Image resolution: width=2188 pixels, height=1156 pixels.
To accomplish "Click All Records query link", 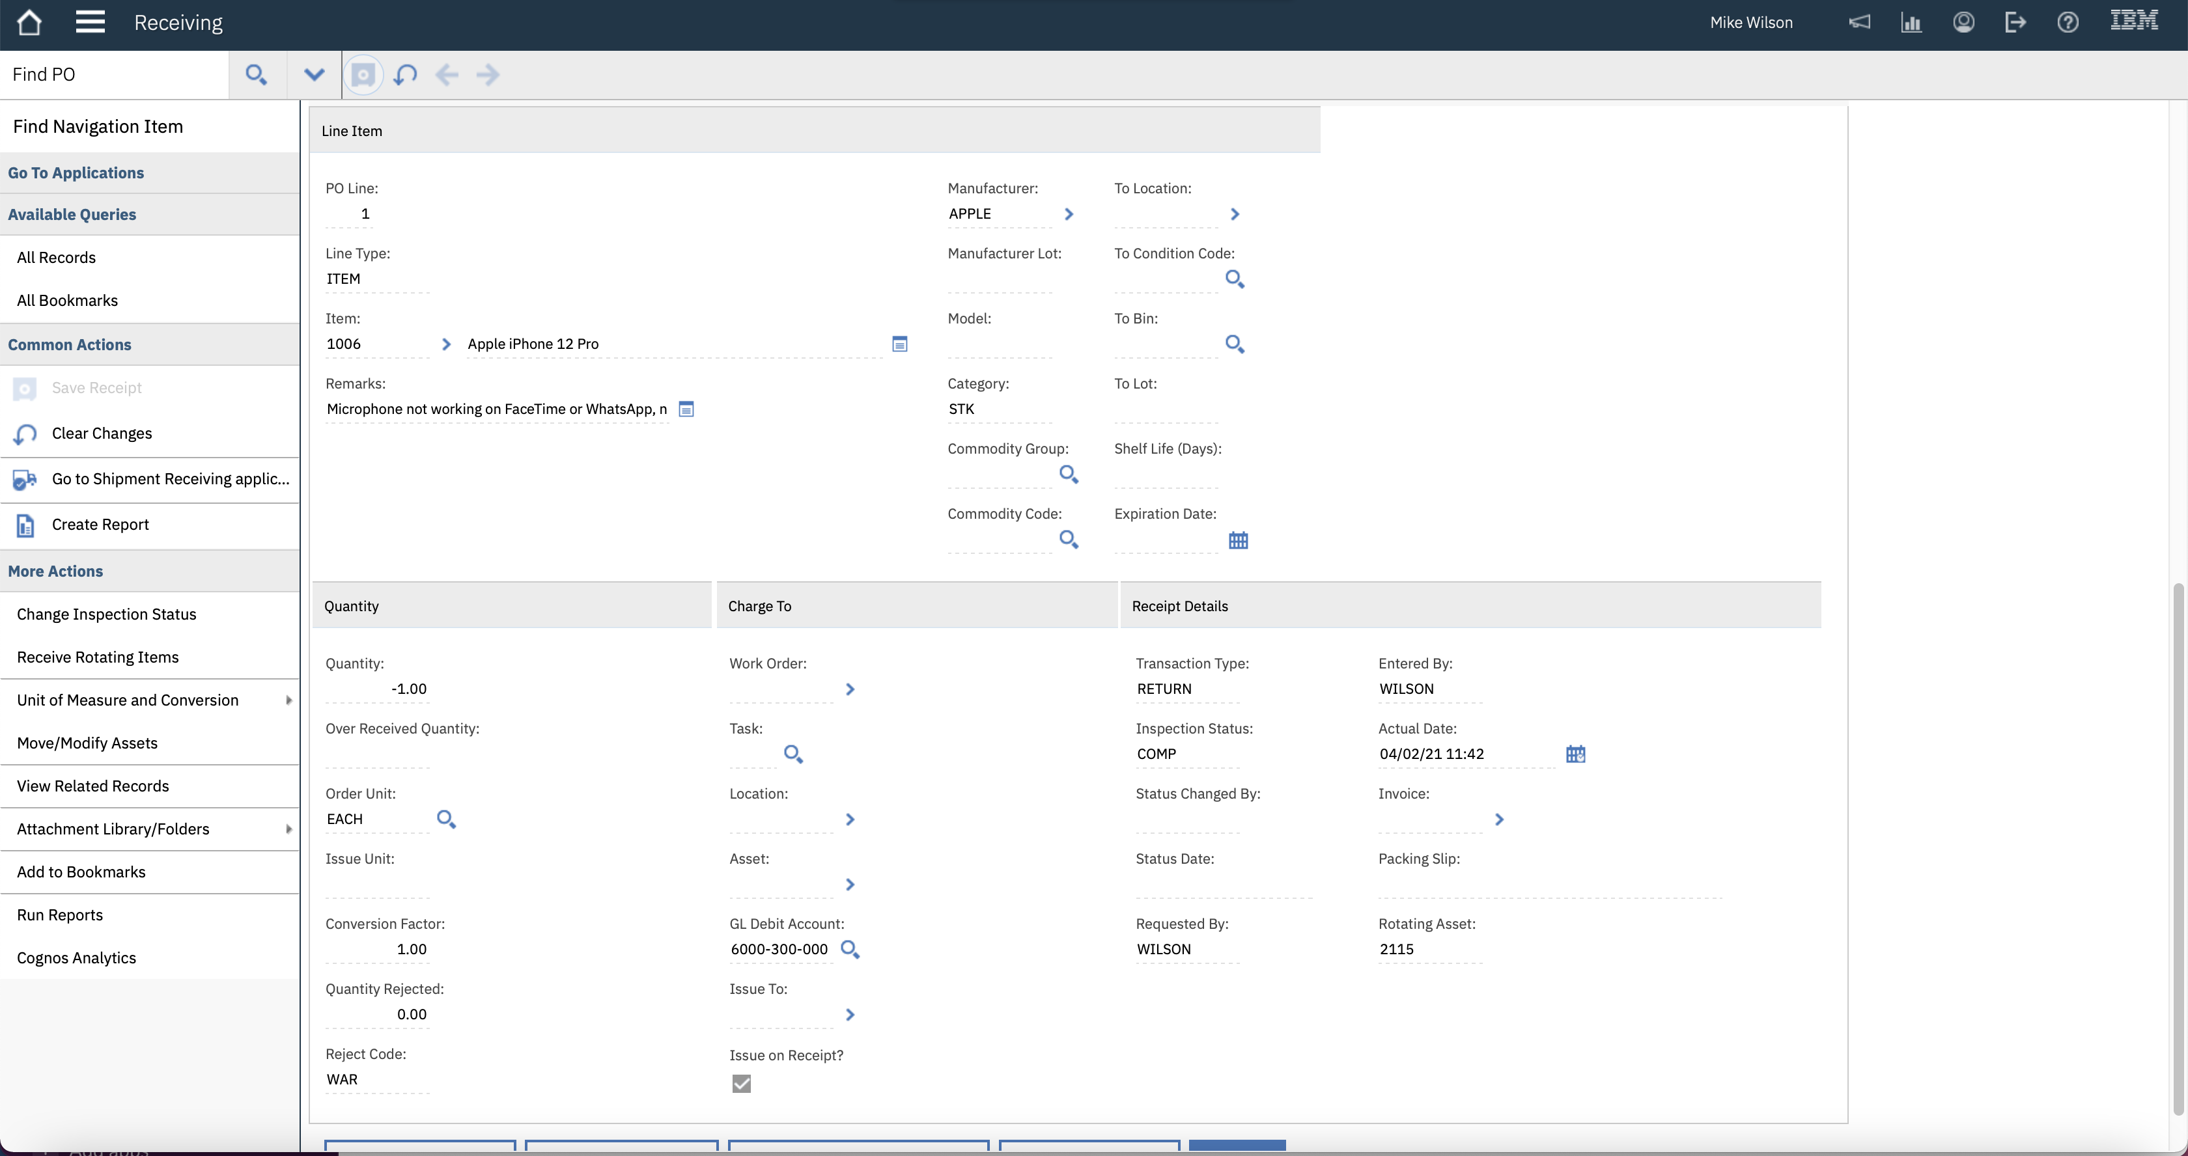I will [x=56, y=257].
